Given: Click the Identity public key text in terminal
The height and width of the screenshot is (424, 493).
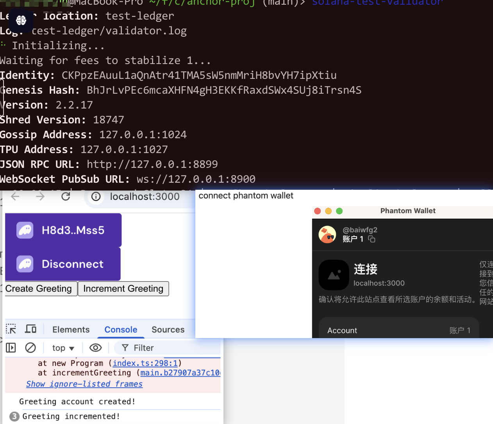Looking at the screenshot, I should [x=199, y=75].
